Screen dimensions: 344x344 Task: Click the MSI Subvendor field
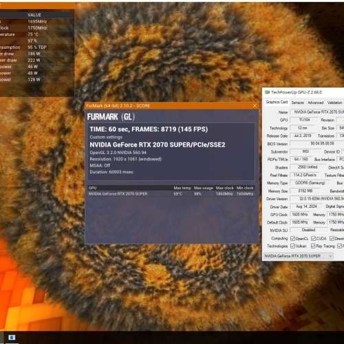coord(305,151)
